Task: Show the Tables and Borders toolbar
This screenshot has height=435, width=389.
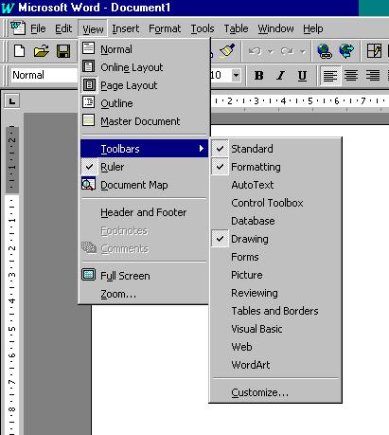Action: pyautogui.click(x=275, y=311)
